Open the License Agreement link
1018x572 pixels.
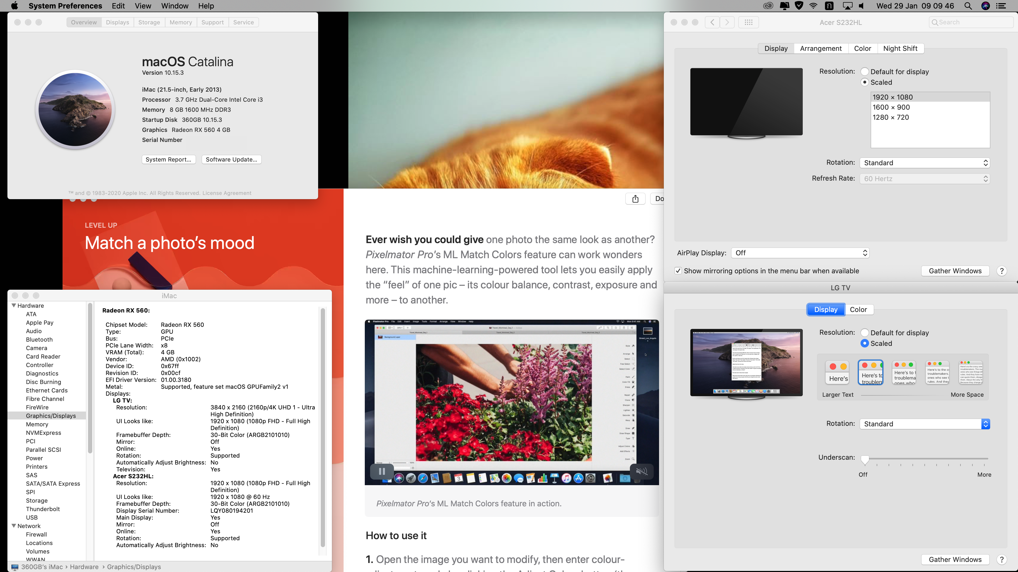click(x=227, y=193)
